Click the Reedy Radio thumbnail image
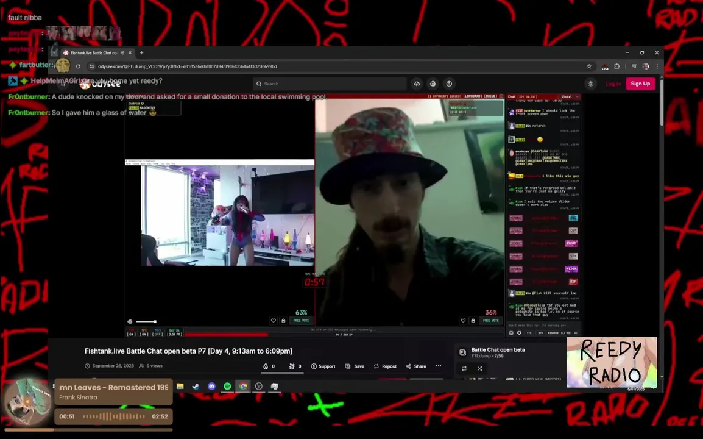Image resolution: width=703 pixels, height=439 pixels. coord(612,362)
